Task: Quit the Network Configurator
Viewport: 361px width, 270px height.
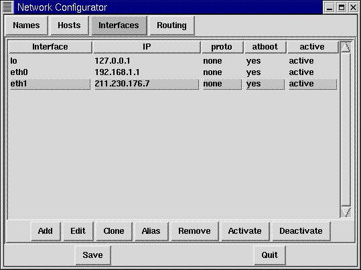Action: tap(269, 255)
